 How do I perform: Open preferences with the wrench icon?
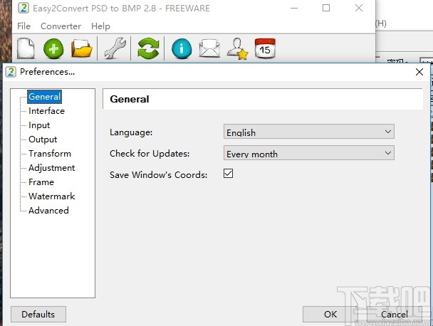point(115,48)
